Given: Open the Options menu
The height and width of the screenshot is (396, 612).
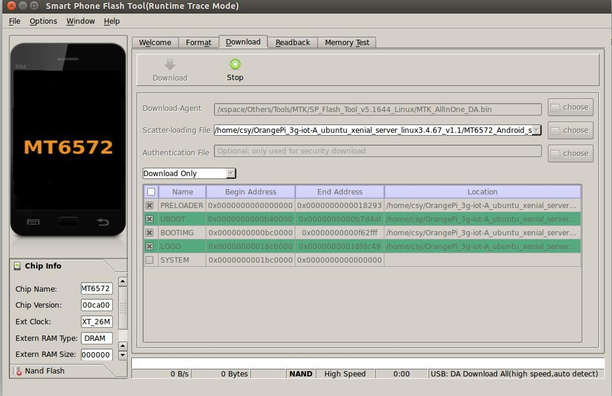Looking at the screenshot, I should [x=43, y=21].
